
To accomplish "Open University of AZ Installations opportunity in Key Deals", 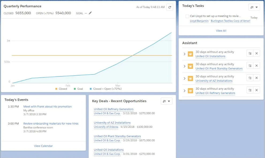I will tap(112, 123).
